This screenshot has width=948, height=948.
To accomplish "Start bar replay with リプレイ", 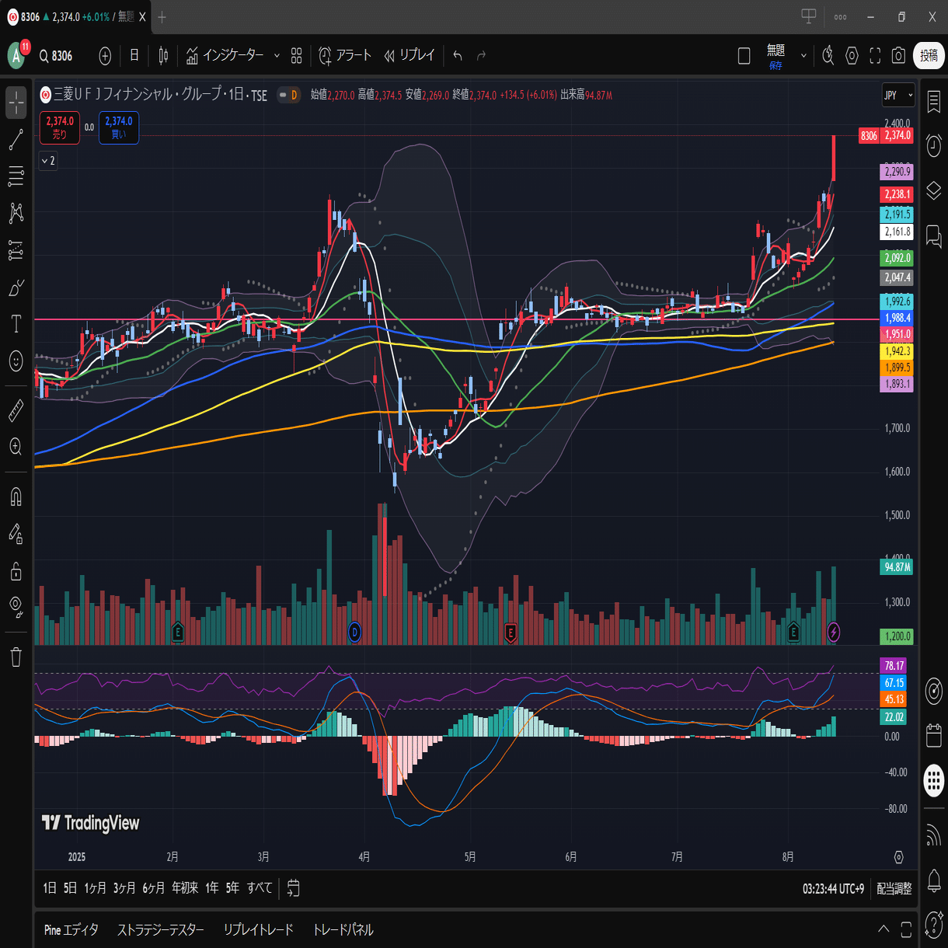I will click(x=410, y=55).
